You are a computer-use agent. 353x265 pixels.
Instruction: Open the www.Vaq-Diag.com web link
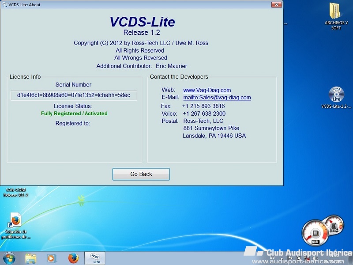click(x=207, y=90)
